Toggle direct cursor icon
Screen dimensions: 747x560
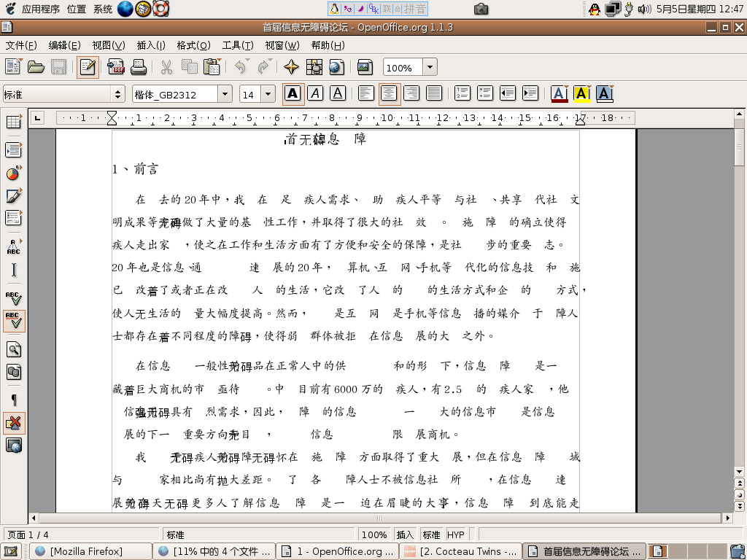click(x=14, y=270)
